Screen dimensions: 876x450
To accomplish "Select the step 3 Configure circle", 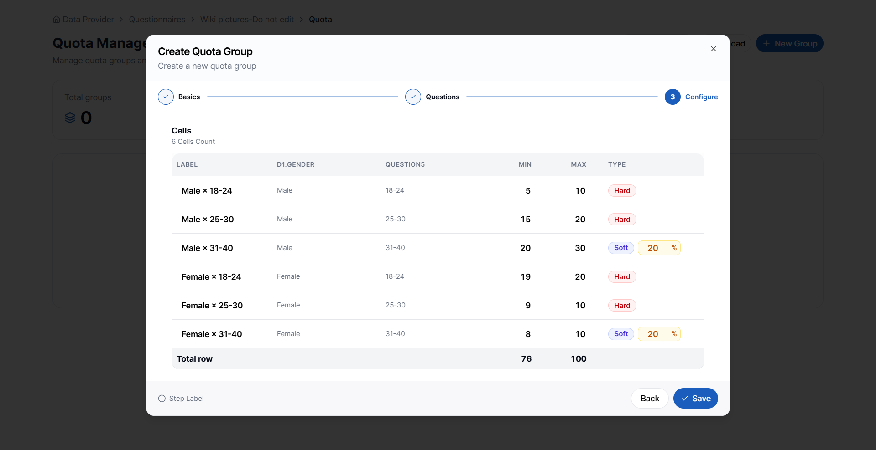I will click(673, 97).
